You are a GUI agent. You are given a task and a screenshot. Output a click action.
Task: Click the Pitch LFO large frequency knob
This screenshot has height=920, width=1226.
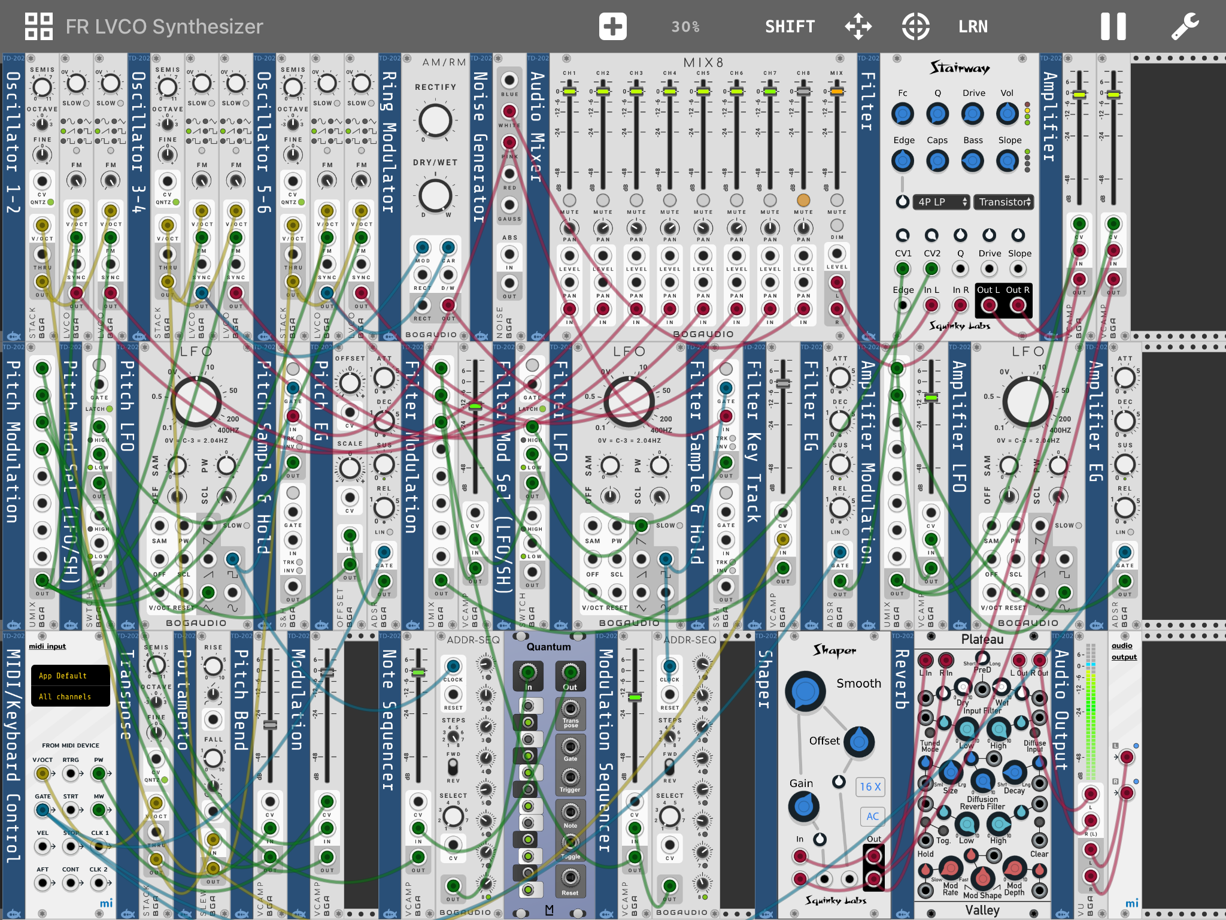pos(196,401)
